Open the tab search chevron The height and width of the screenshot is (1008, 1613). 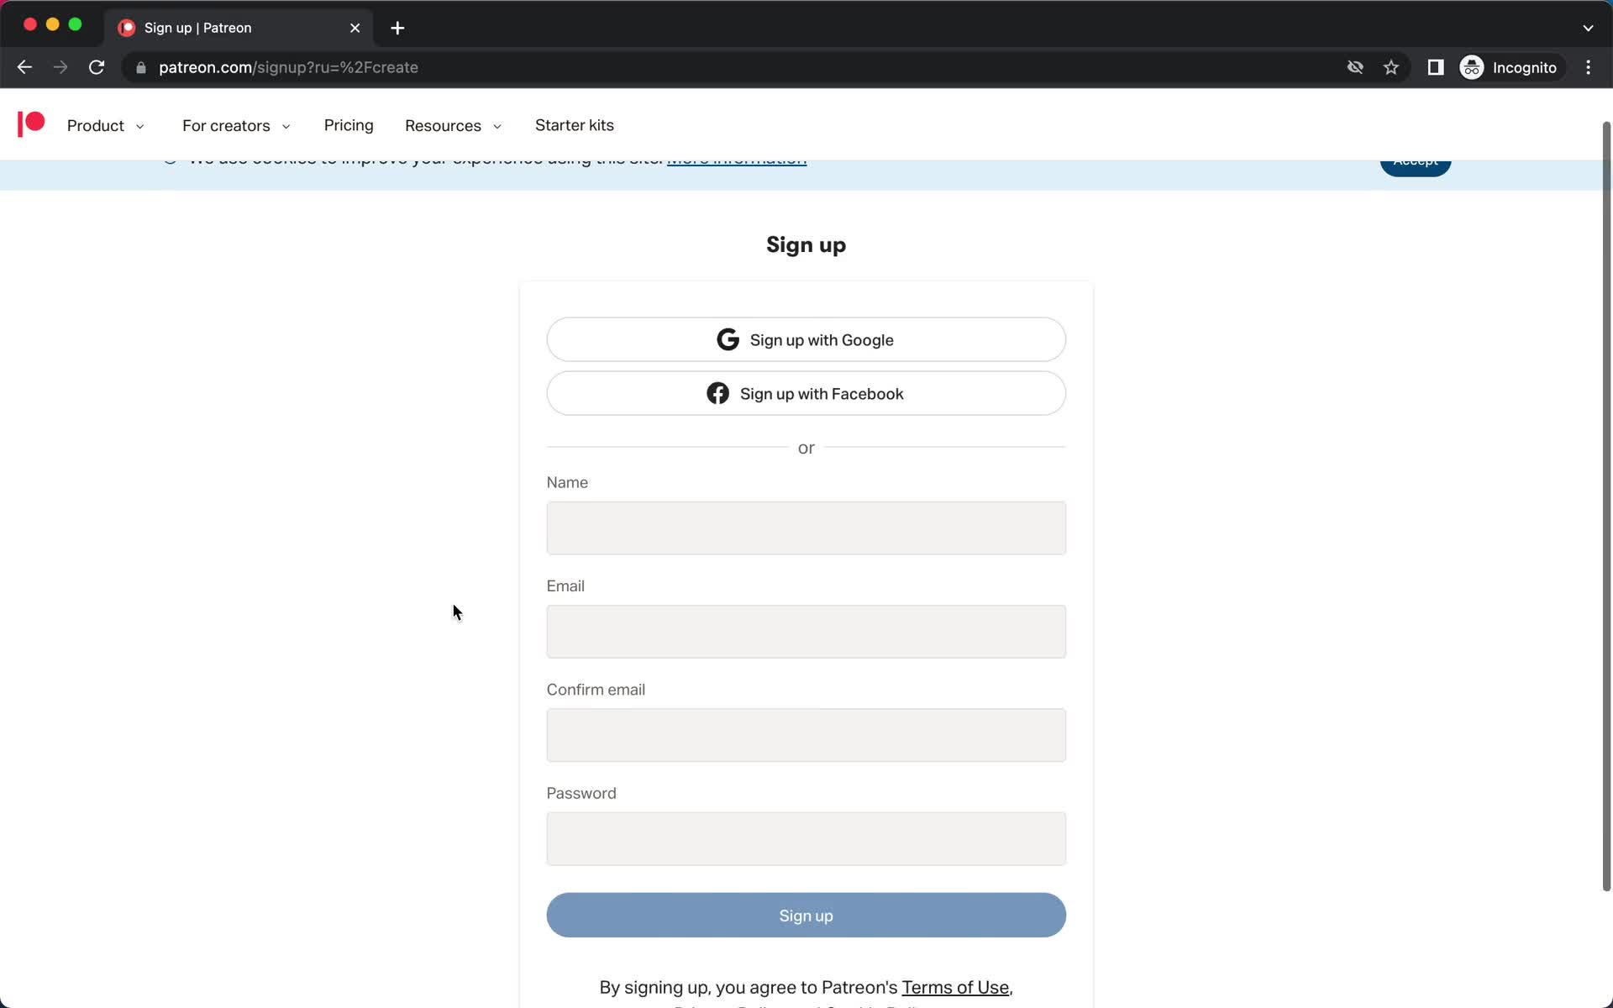coord(1588,28)
